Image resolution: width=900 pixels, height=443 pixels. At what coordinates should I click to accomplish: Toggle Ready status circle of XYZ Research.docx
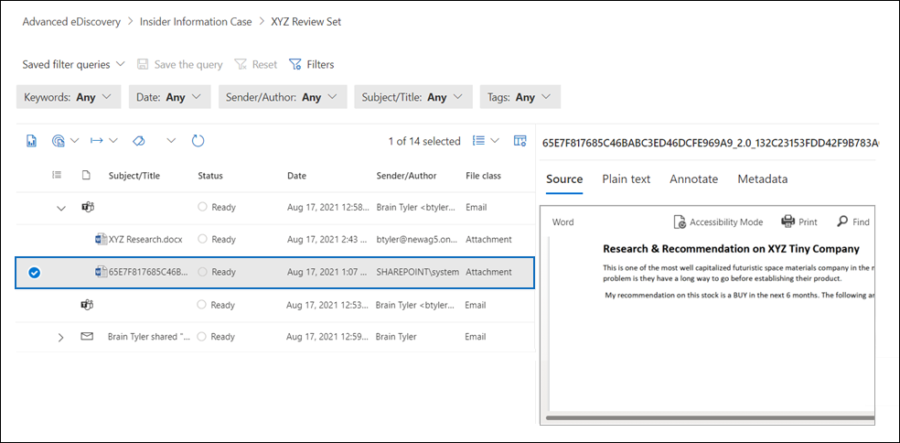pyautogui.click(x=202, y=239)
